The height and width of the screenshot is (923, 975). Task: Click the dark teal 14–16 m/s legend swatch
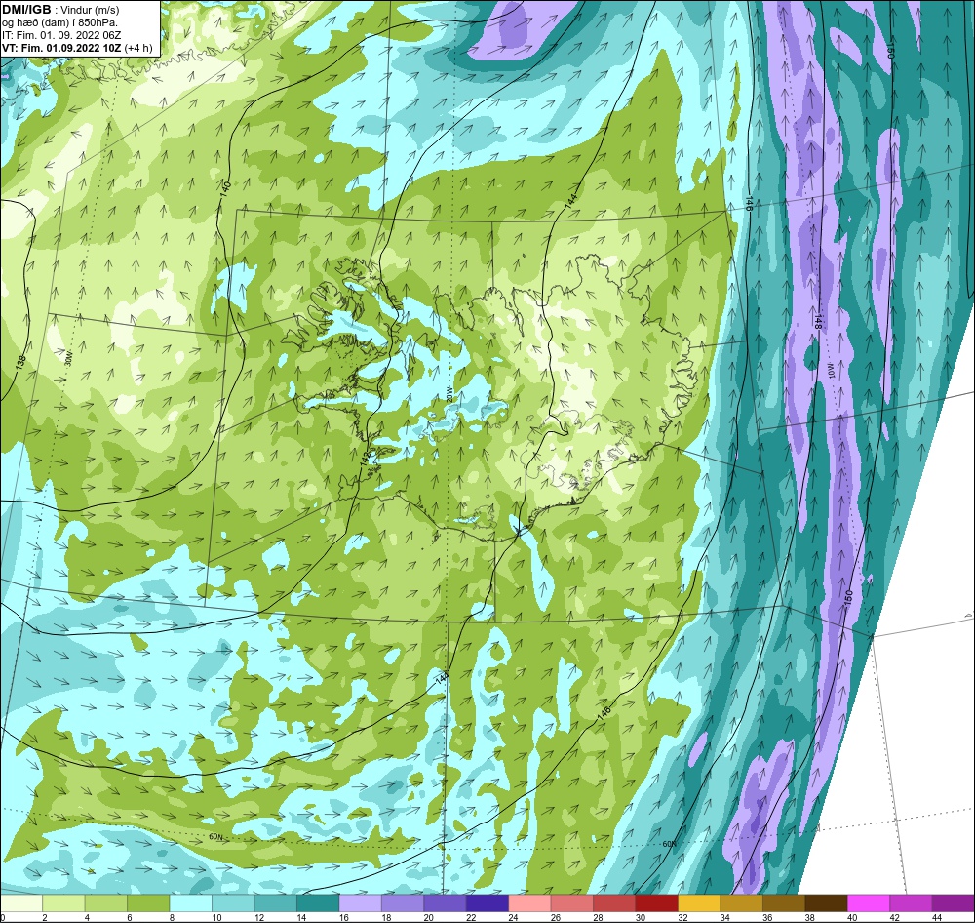pos(318,903)
